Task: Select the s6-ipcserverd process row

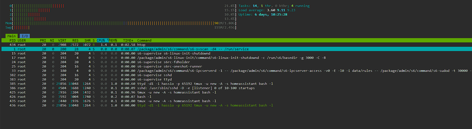Action: (x=236, y=71)
